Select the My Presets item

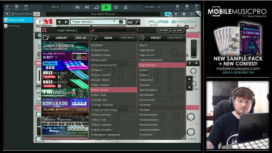18,26
